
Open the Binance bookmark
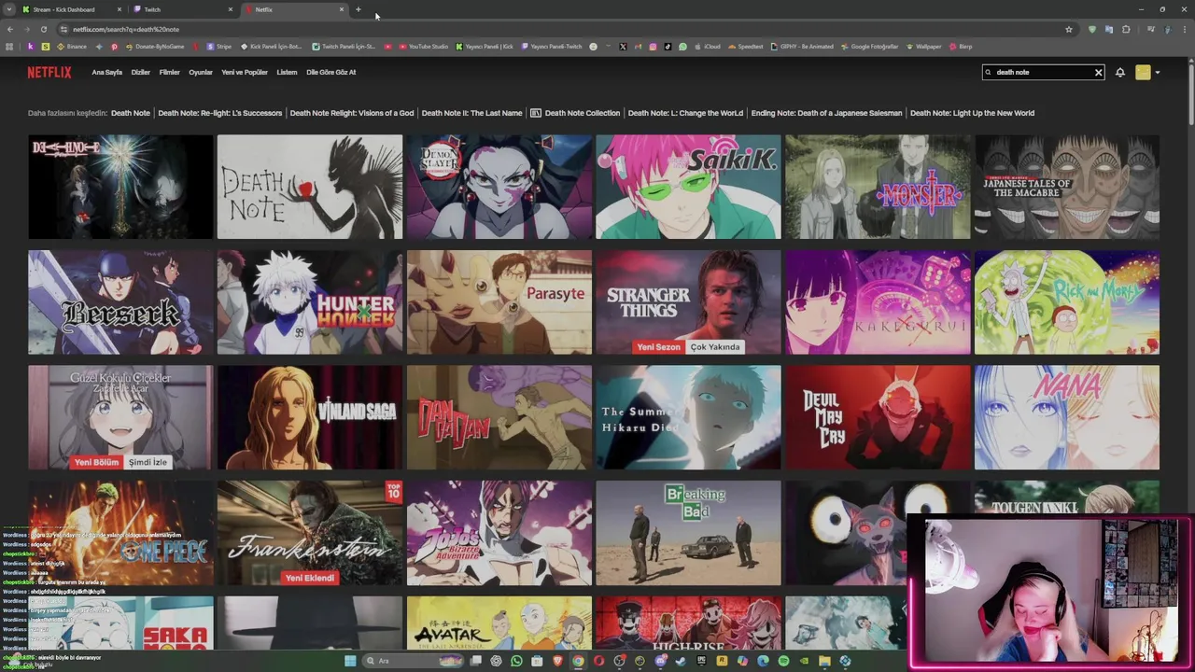coord(72,47)
